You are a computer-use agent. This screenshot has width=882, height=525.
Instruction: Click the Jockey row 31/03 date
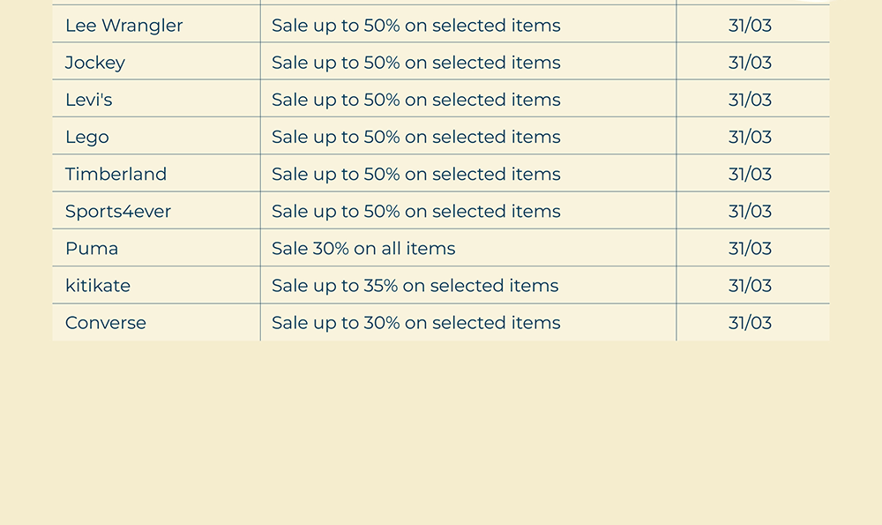coord(750,63)
